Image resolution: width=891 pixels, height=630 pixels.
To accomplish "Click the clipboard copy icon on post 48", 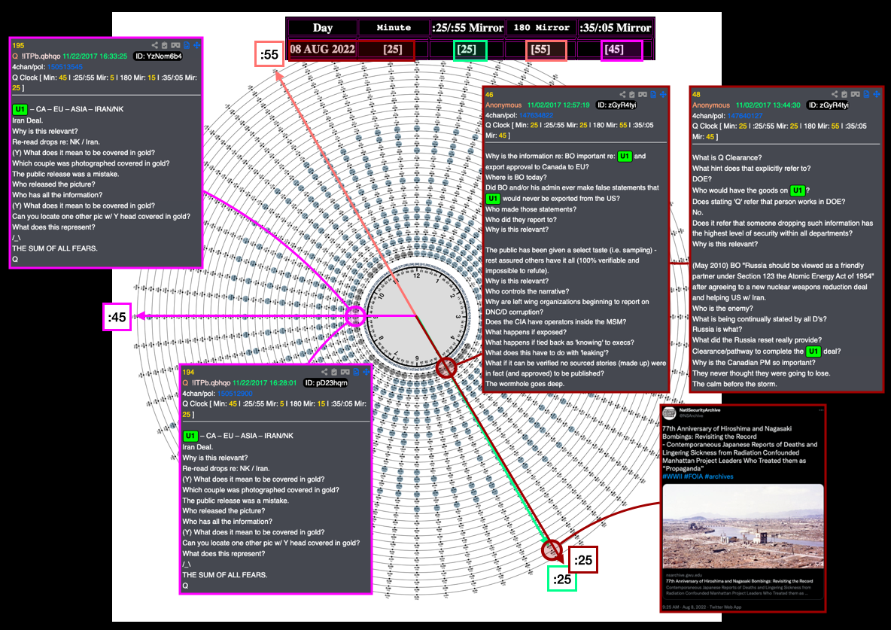I will coord(844,94).
